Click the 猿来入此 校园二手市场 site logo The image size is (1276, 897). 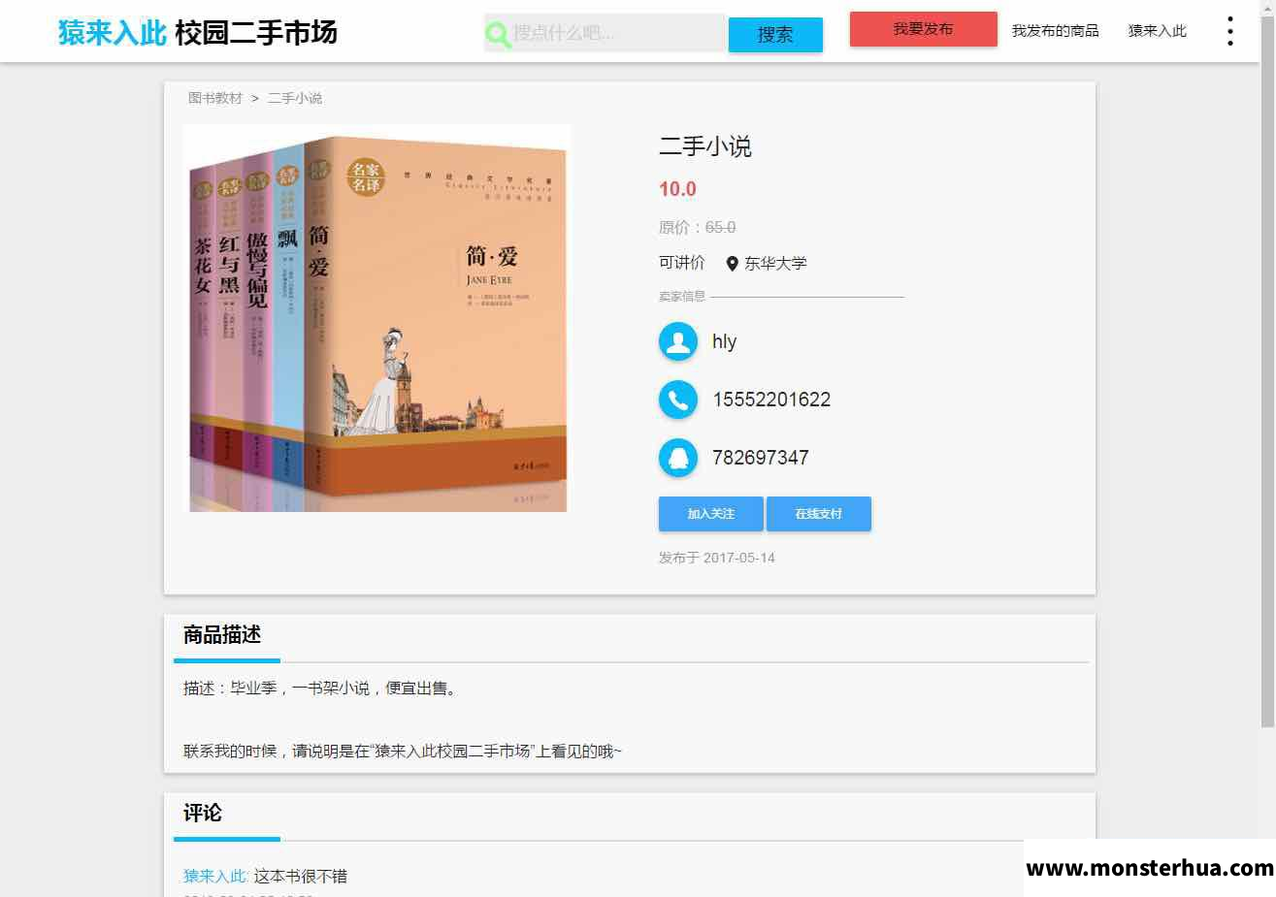[x=198, y=32]
